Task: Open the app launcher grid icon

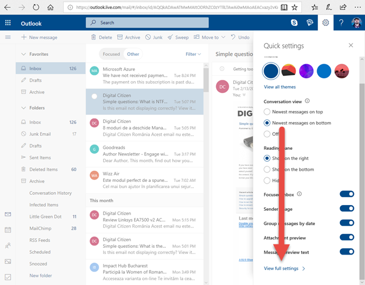Action: (8, 23)
